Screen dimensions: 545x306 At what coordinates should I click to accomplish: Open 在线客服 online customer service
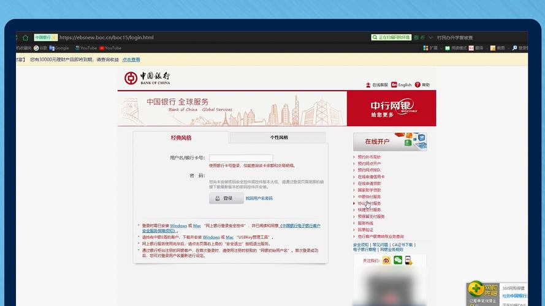(x=376, y=85)
